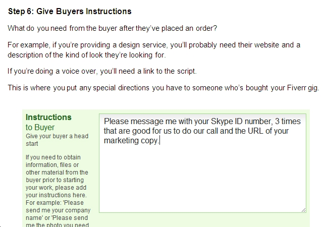Click the "If you're doing a voice over" sentence
The height and width of the screenshot is (227, 329).
(102, 71)
